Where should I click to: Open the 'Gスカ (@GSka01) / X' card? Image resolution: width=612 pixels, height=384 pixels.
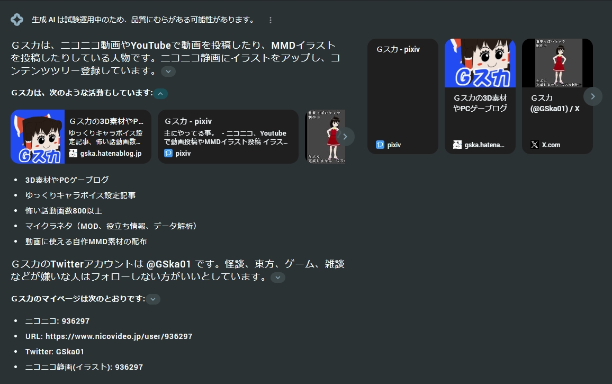tap(557, 96)
